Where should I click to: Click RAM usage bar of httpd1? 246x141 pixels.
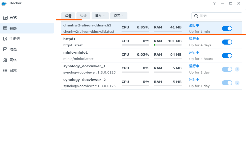(x=168, y=45)
